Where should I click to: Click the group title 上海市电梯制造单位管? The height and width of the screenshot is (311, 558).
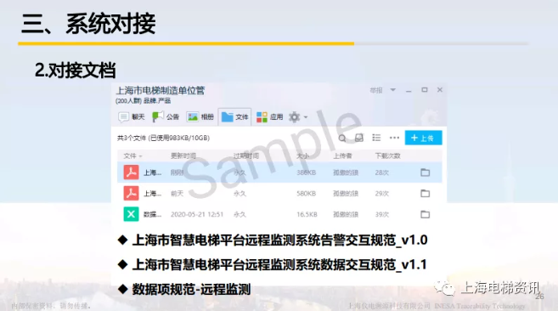tap(161, 90)
